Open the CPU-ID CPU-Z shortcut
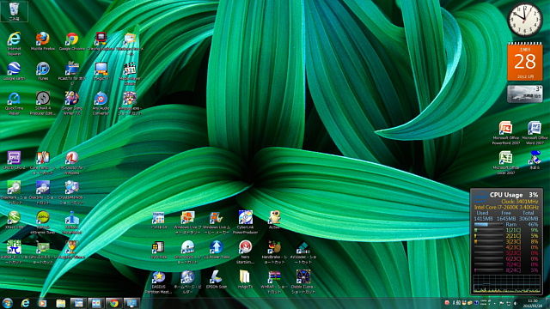Image resolution: width=550 pixels, height=309 pixels. (x=14, y=161)
